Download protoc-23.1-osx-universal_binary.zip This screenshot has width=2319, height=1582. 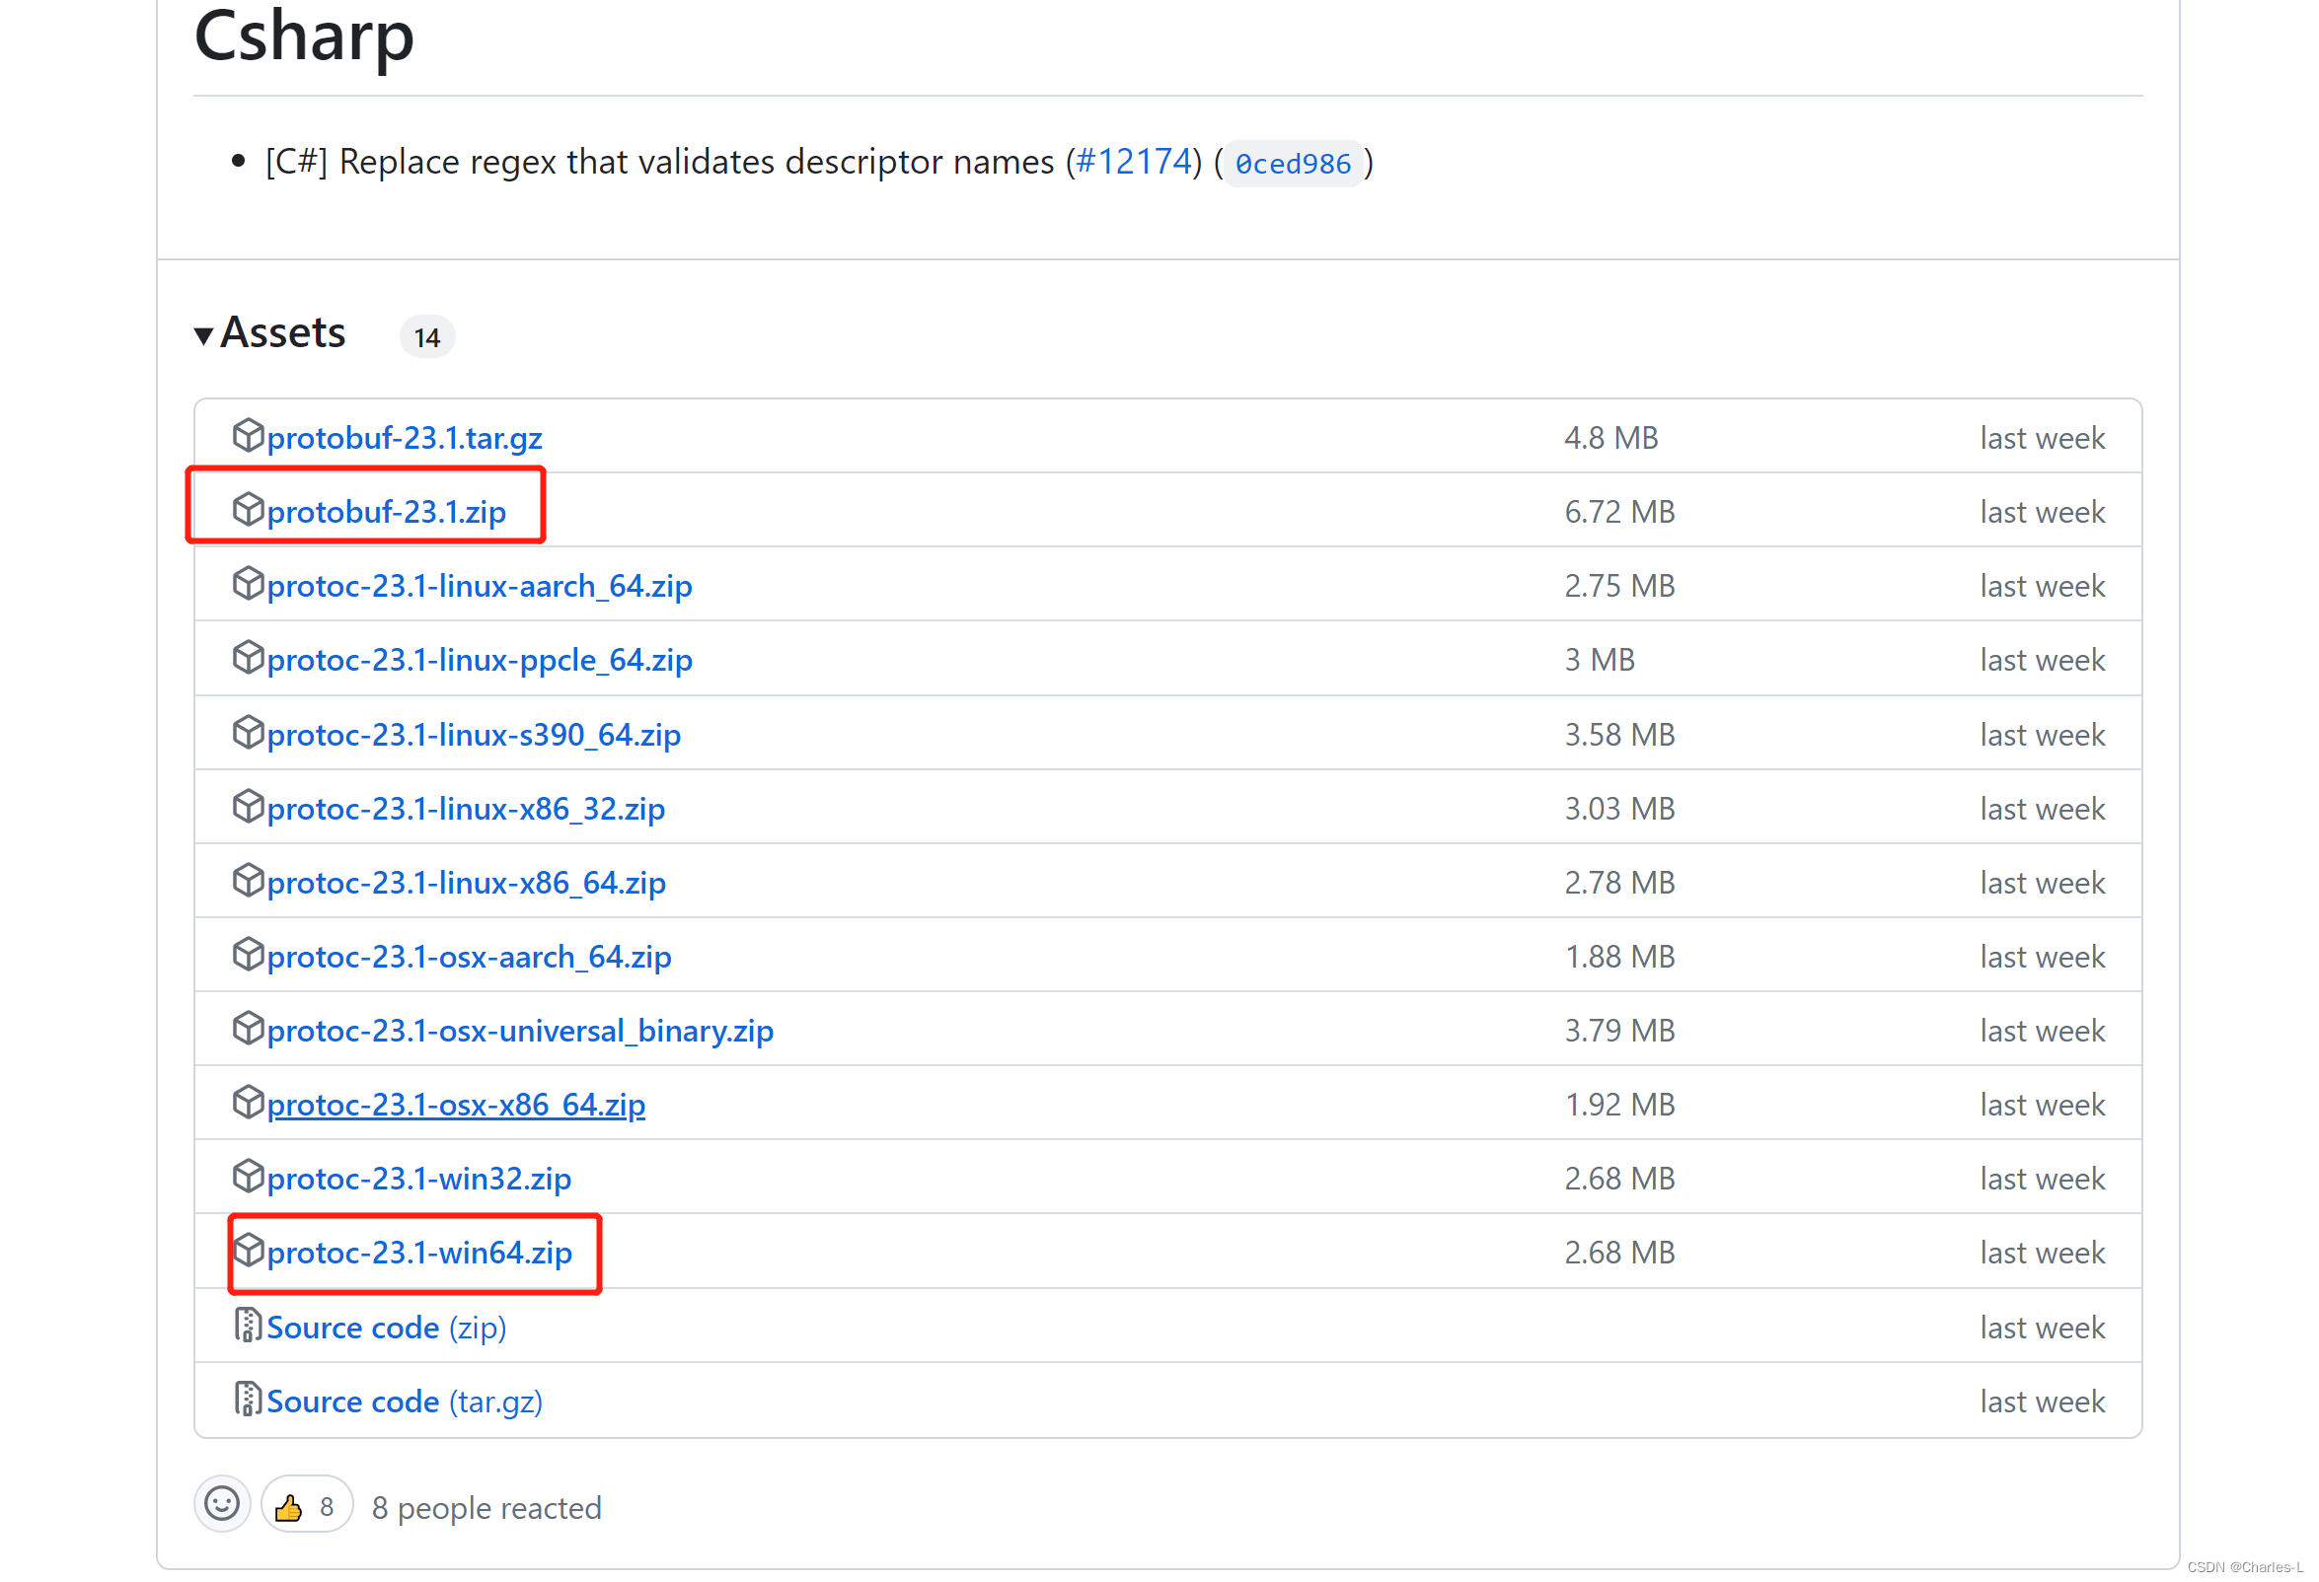click(520, 1031)
